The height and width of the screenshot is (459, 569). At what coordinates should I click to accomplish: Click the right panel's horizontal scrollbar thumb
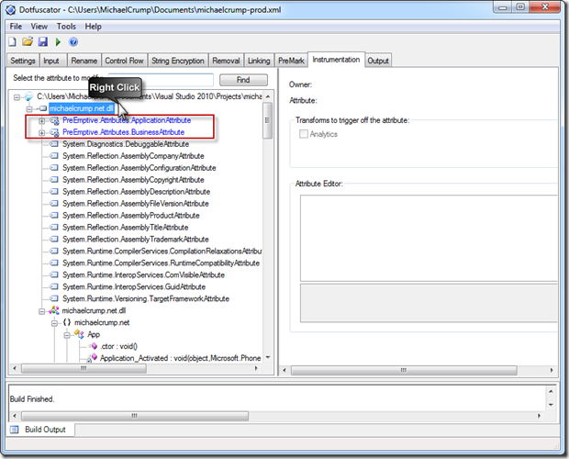click(x=404, y=371)
